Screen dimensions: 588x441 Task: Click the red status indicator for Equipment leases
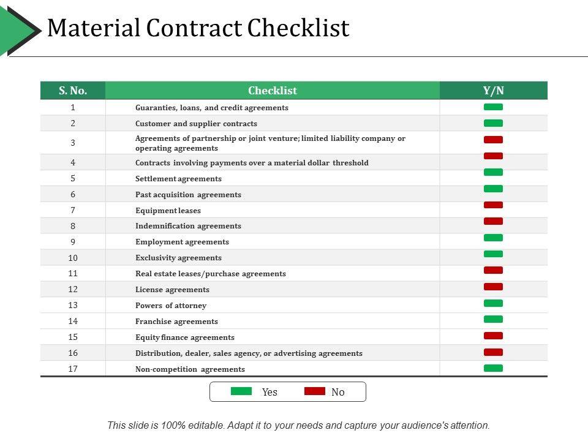pos(493,205)
